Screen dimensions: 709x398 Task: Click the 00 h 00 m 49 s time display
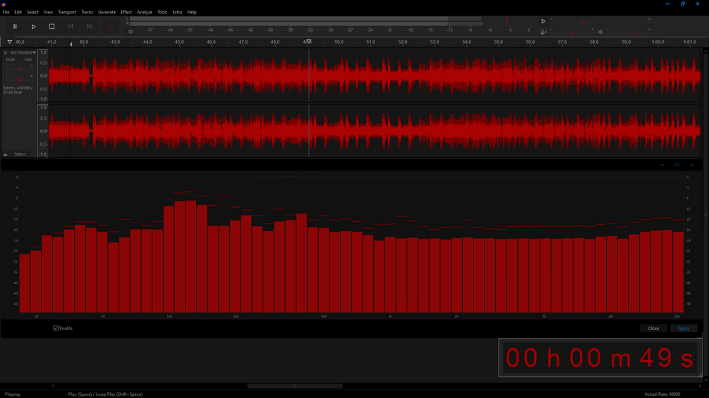click(600, 357)
